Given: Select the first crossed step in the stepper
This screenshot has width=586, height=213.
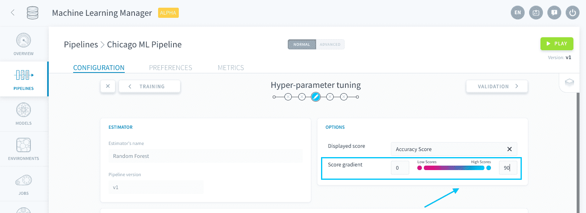Looking at the screenshot, I should 288,97.
